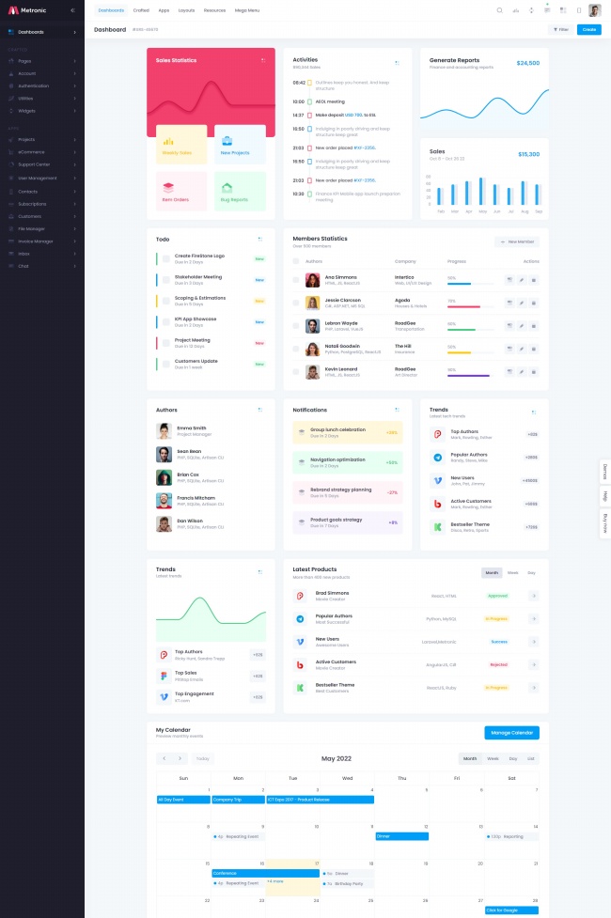Switch Latest Products to the Week tab
This screenshot has width=611, height=918.
[512, 572]
